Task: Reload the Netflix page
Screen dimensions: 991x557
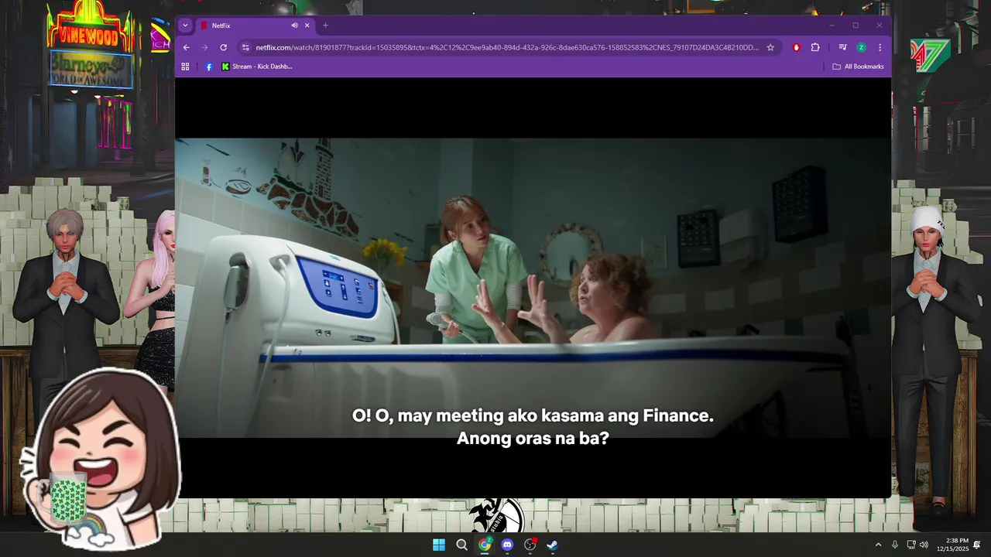Action: (x=224, y=47)
